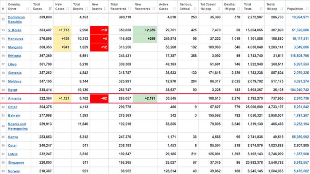Click Armenia population figure 2,970,736

[301, 98]
